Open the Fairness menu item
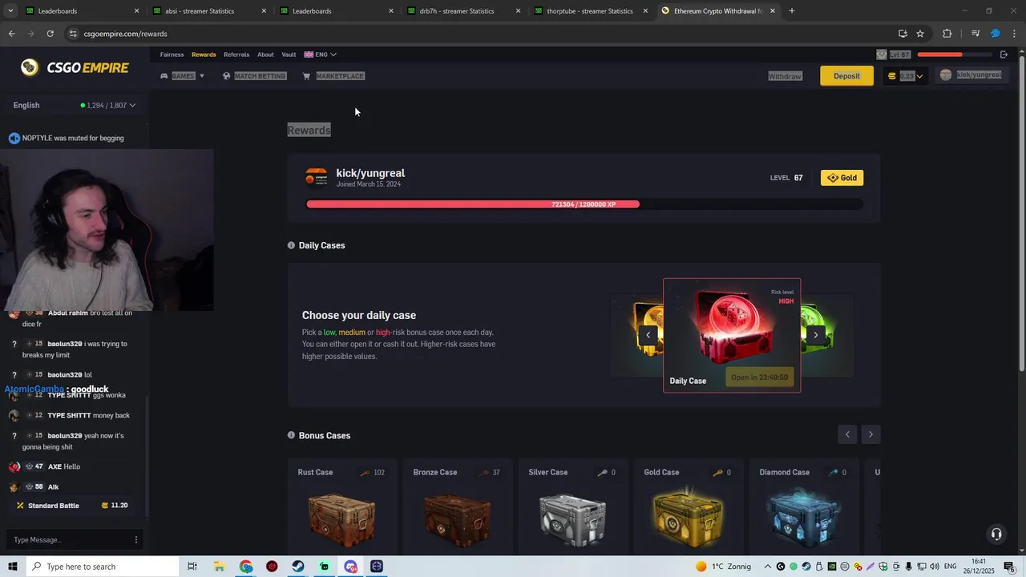The image size is (1026, 577). [x=172, y=54]
